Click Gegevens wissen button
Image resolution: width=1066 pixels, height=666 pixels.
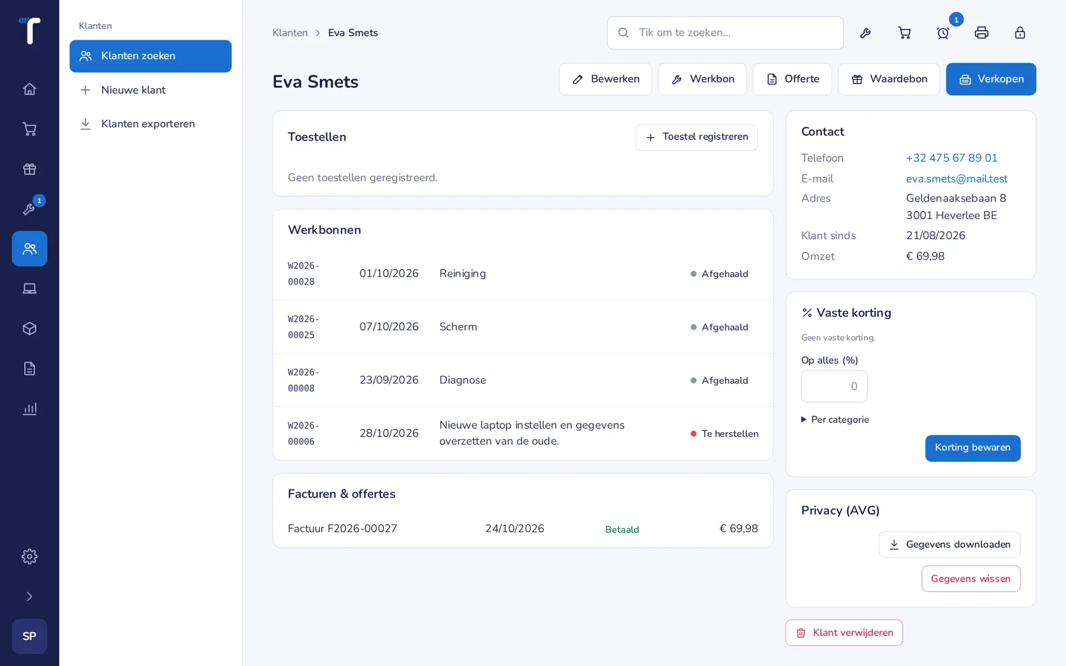tap(971, 579)
